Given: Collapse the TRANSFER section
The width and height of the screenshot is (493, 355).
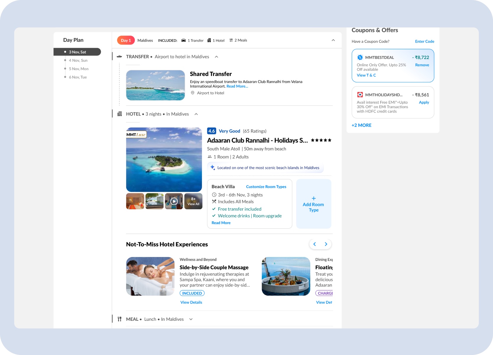Looking at the screenshot, I should pos(216,57).
